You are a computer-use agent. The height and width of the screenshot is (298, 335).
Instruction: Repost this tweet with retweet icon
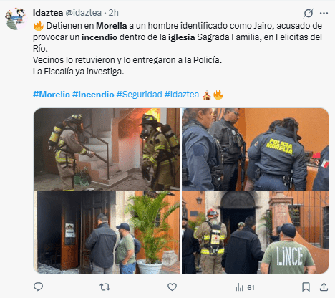click(105, 287)
